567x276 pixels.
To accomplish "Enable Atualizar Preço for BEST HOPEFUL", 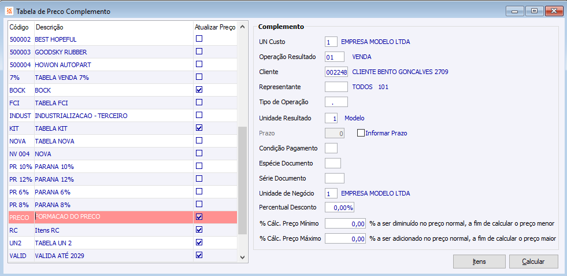I will (x=199, y=39).
